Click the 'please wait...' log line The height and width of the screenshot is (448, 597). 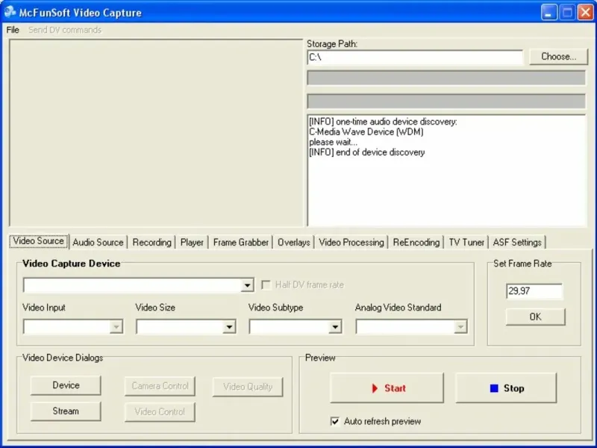point(333,142)
